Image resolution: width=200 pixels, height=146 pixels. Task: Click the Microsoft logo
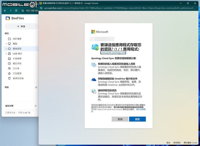click(x=100, y=32)
